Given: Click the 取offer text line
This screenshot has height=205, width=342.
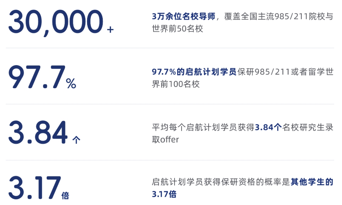Looking at the screenshot, I should click(165, 140).
